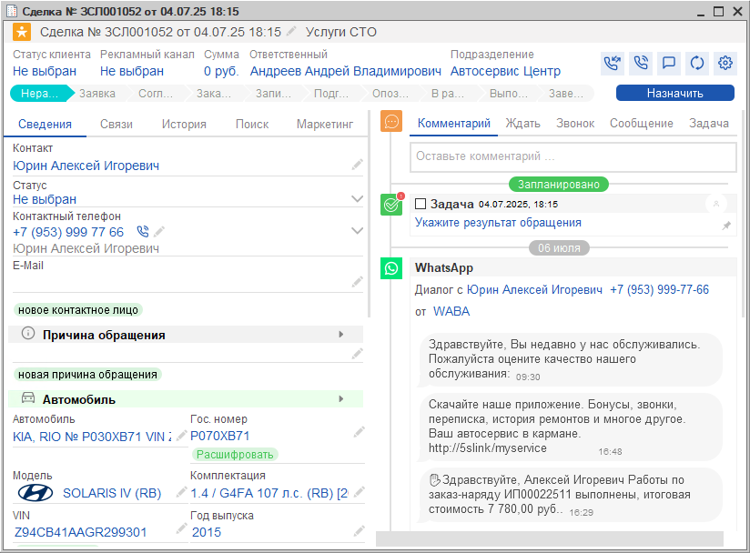Click the Hyundai logo next to SOLARIS
750x553 pixels.
36,492
